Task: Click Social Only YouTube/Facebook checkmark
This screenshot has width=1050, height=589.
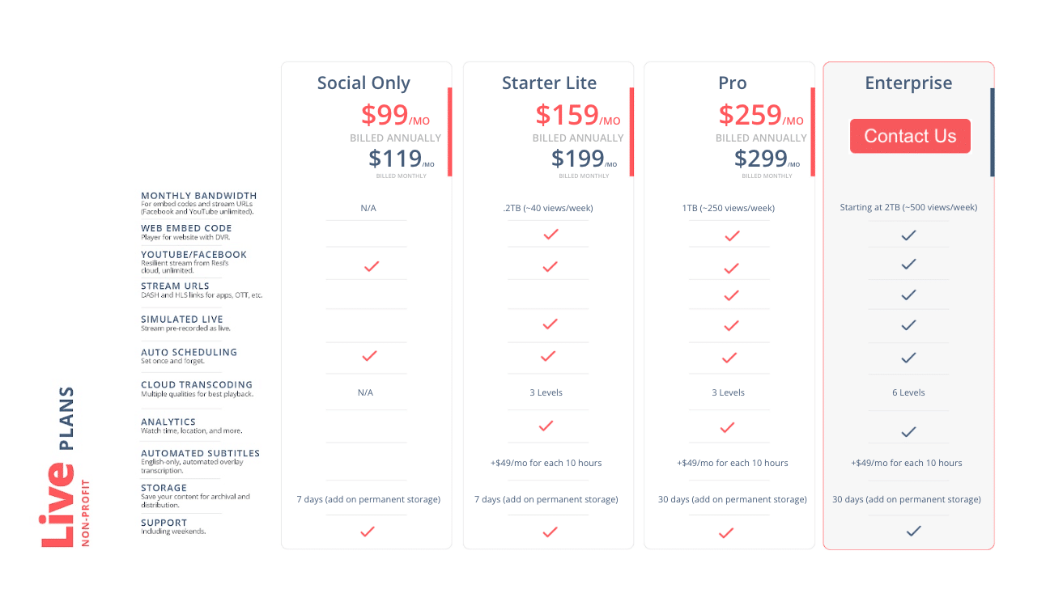Action: (372, 266)
